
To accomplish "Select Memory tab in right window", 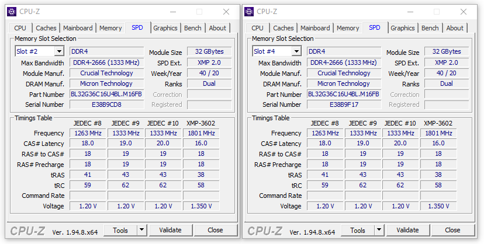I will (x=348, y=28).
